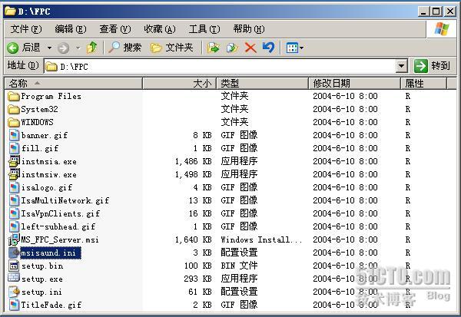Click the 1,486 KB size cell

[193, 161]
